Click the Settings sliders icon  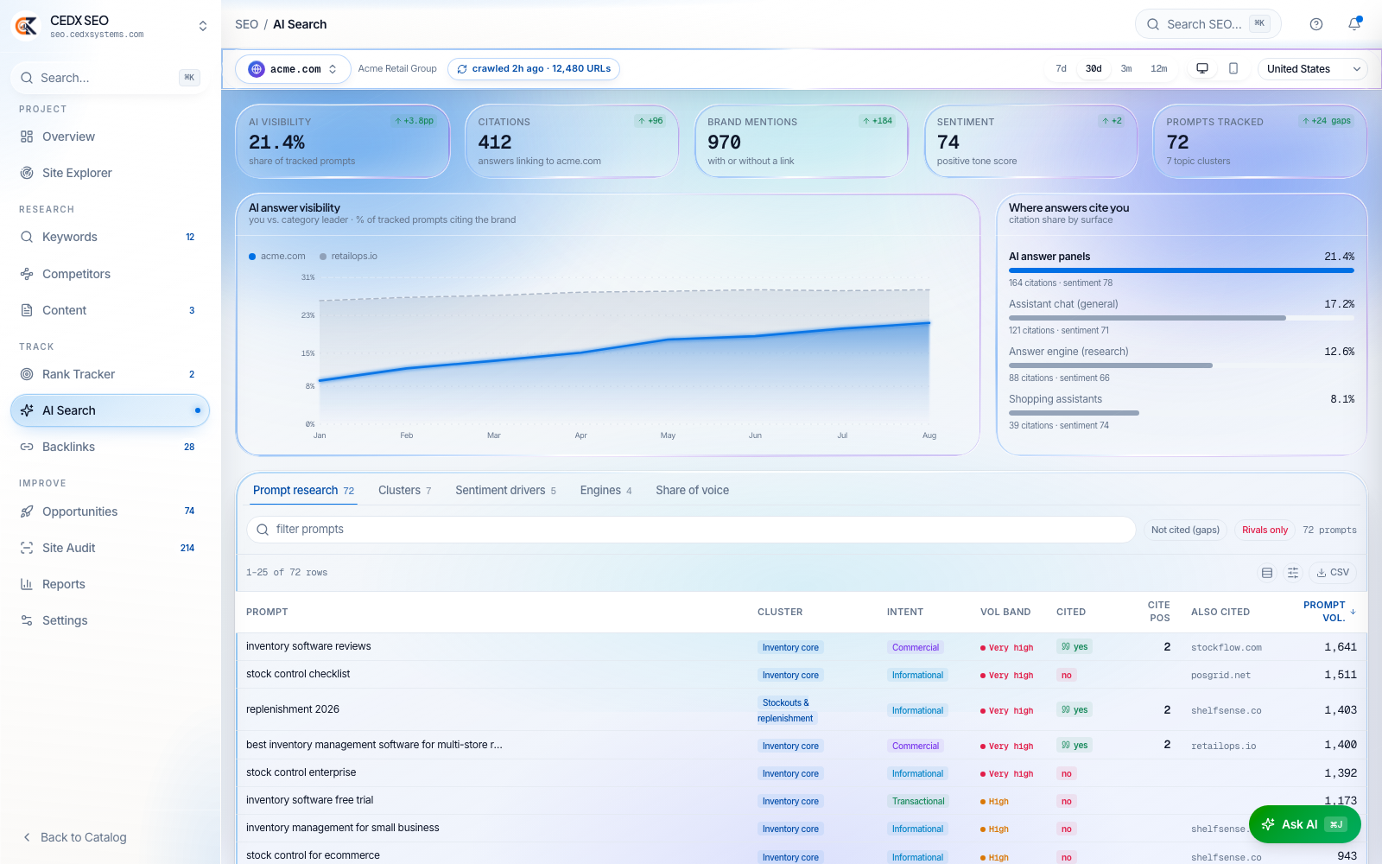point(27,620)
